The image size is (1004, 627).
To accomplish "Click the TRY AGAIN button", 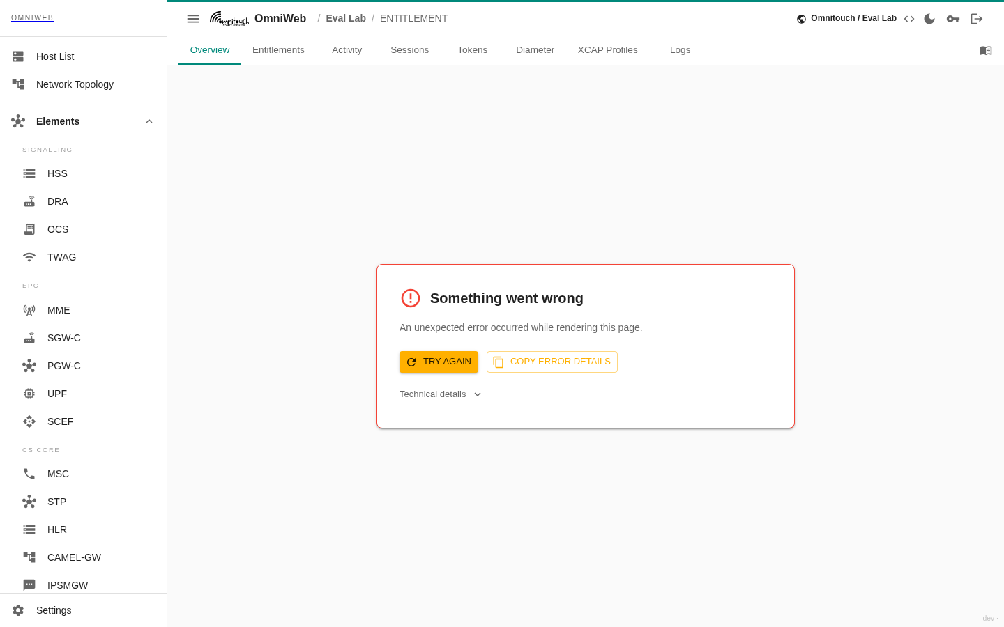I will click(x=439, y=362).
